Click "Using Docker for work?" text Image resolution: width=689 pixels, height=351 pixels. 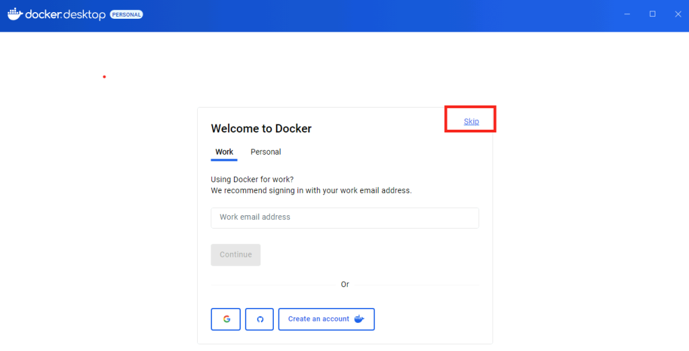click(252, 180)
